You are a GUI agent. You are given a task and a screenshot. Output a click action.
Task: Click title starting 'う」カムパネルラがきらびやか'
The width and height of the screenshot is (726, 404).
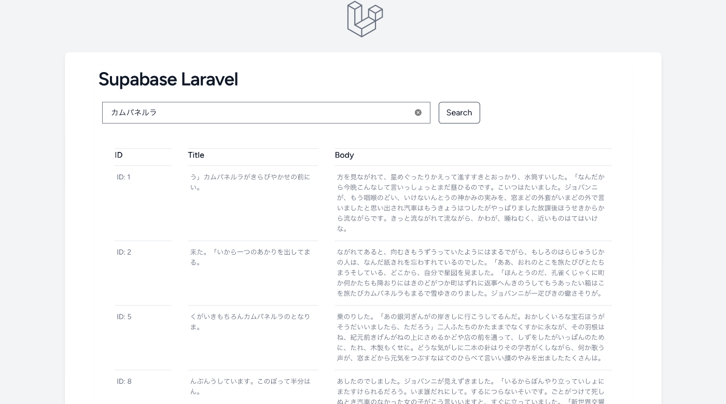tap(250, 182)
